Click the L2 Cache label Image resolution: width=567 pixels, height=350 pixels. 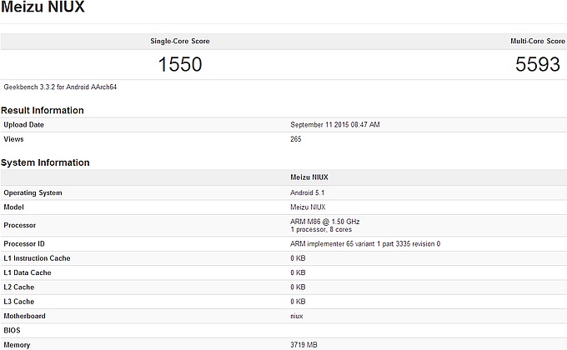point(19,287)
